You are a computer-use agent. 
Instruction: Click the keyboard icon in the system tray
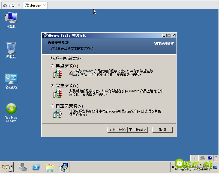(x=202, y=158)
